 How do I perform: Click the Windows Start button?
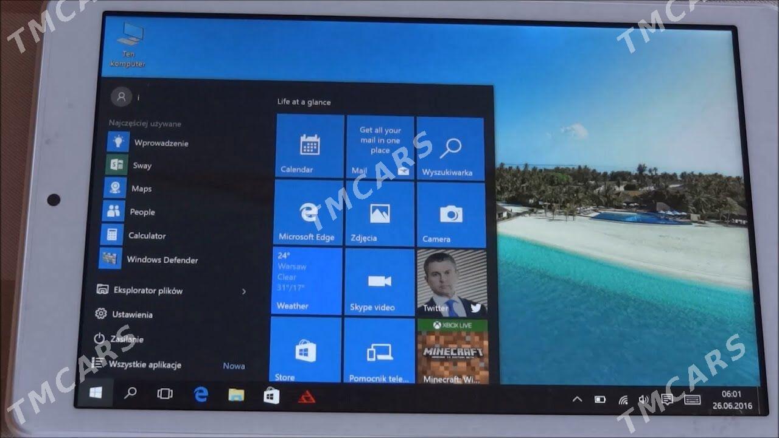pos(95,393)
